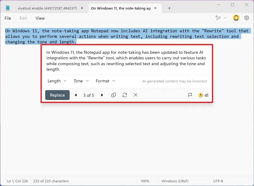Click the UTF-8 encoding indicator

(x=218, y=181)
